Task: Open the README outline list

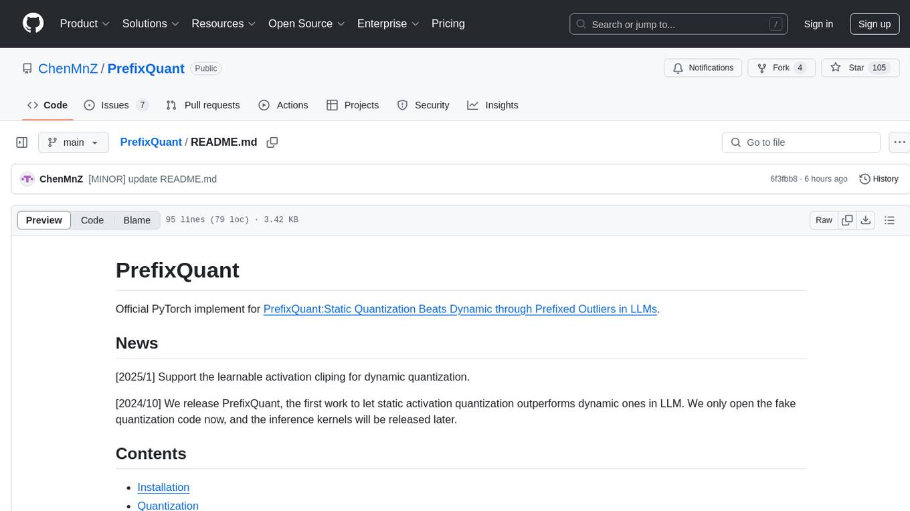Action: 889,220
